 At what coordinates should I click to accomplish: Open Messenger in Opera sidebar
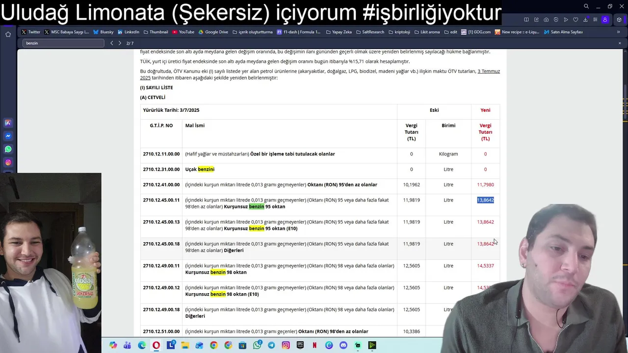(8, 136)
